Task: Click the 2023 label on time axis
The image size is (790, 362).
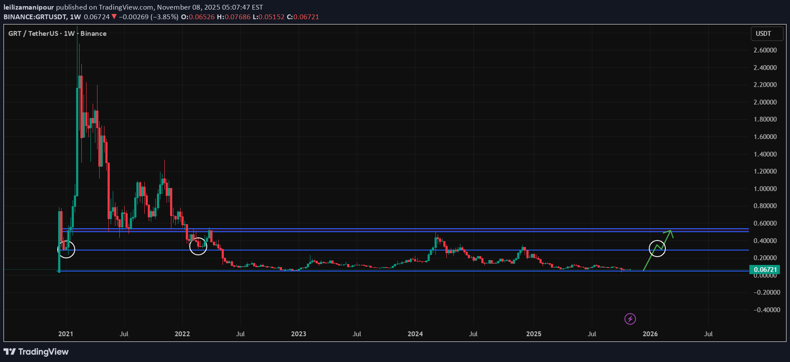Action: click(299, 334)
